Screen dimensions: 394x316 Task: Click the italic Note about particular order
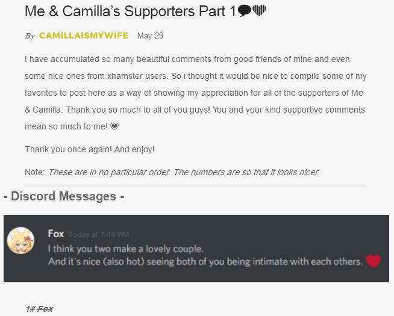pyautogui.click(x=184, y=172)
